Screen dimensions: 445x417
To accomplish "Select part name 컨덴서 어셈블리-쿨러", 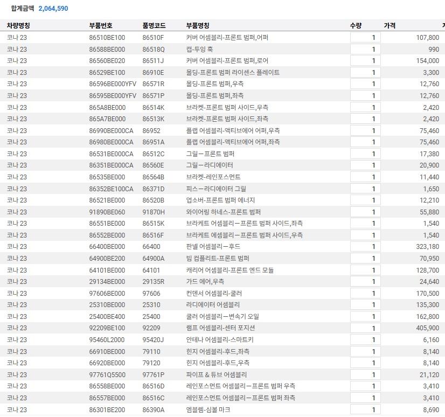I will (x=214, y=294).
